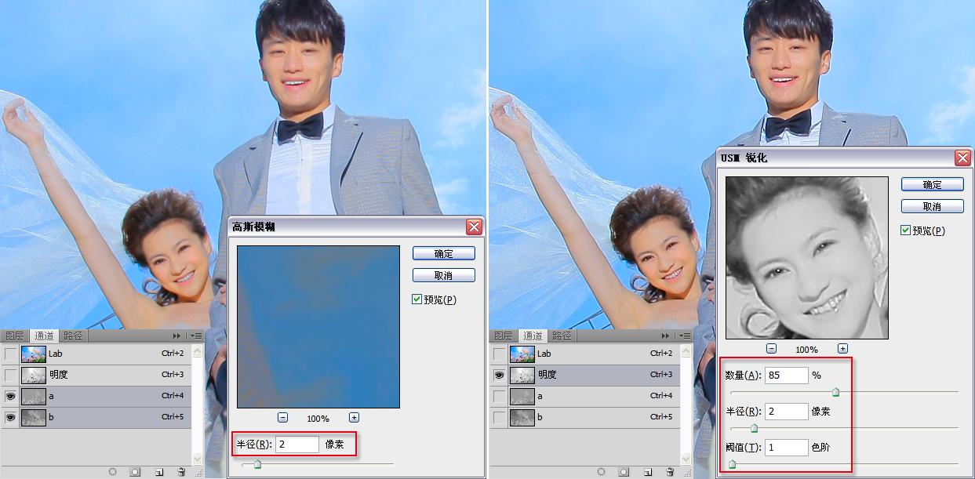Create a new channel with the new channel icon
975x479 pixels.
point(159,472)
